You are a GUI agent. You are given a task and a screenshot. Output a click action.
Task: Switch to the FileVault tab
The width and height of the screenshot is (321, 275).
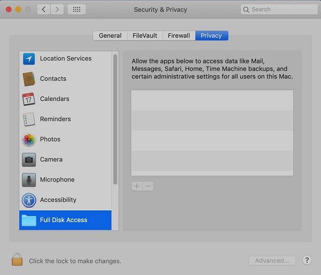click(x=145, y=36)
